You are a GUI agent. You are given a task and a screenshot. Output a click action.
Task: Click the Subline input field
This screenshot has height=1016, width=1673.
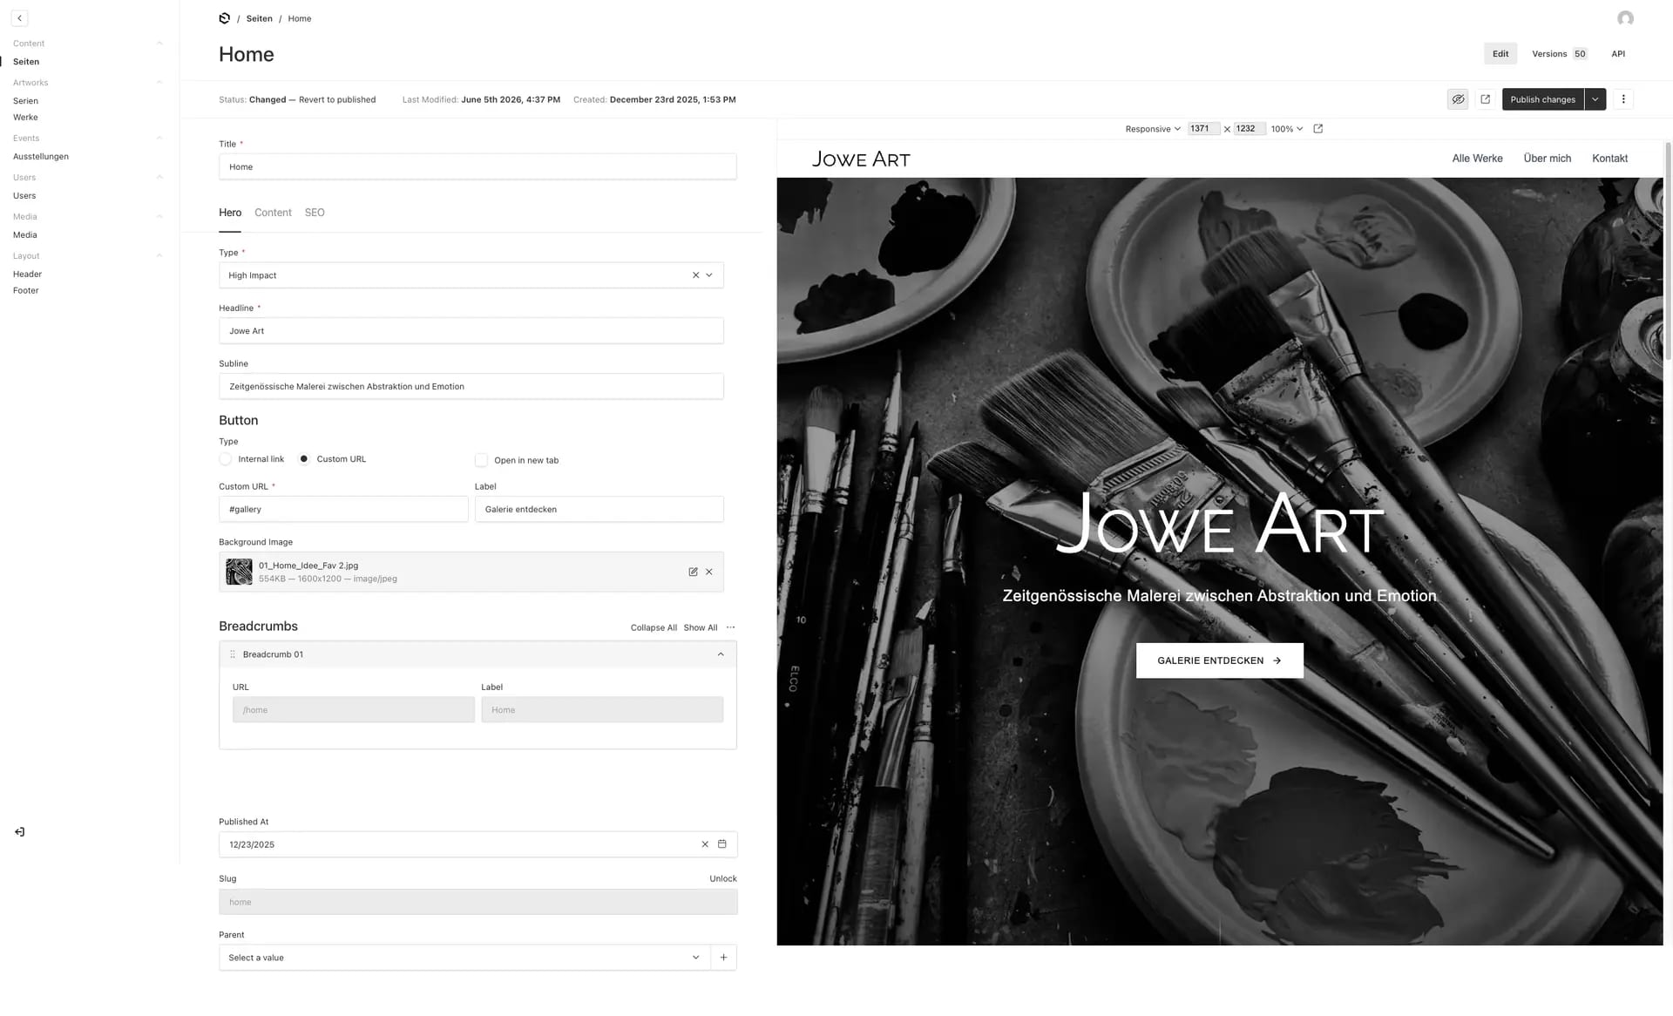point(471,387)
